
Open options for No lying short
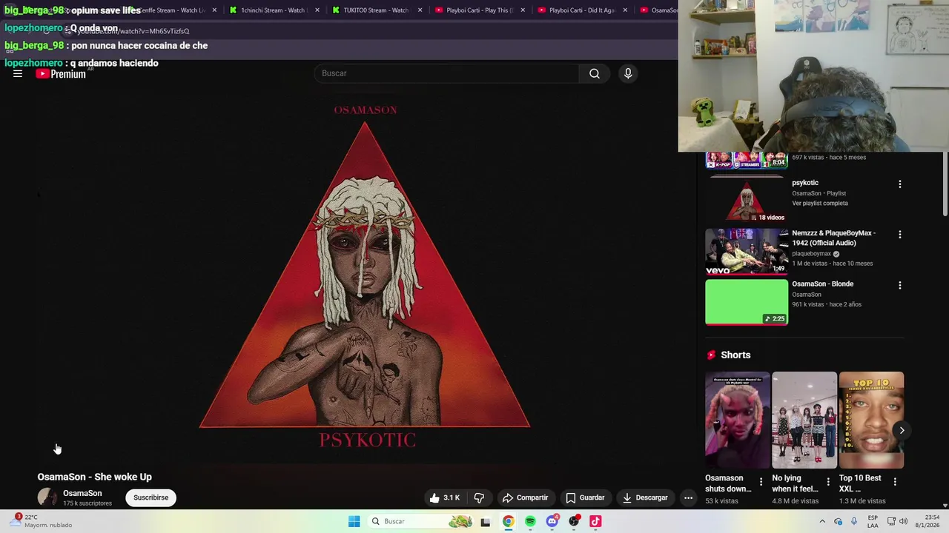(828, 481)
